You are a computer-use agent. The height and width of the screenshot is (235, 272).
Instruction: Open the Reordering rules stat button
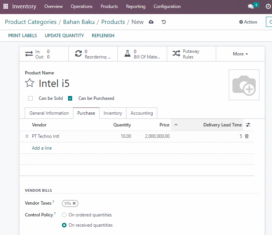[93, 54]
